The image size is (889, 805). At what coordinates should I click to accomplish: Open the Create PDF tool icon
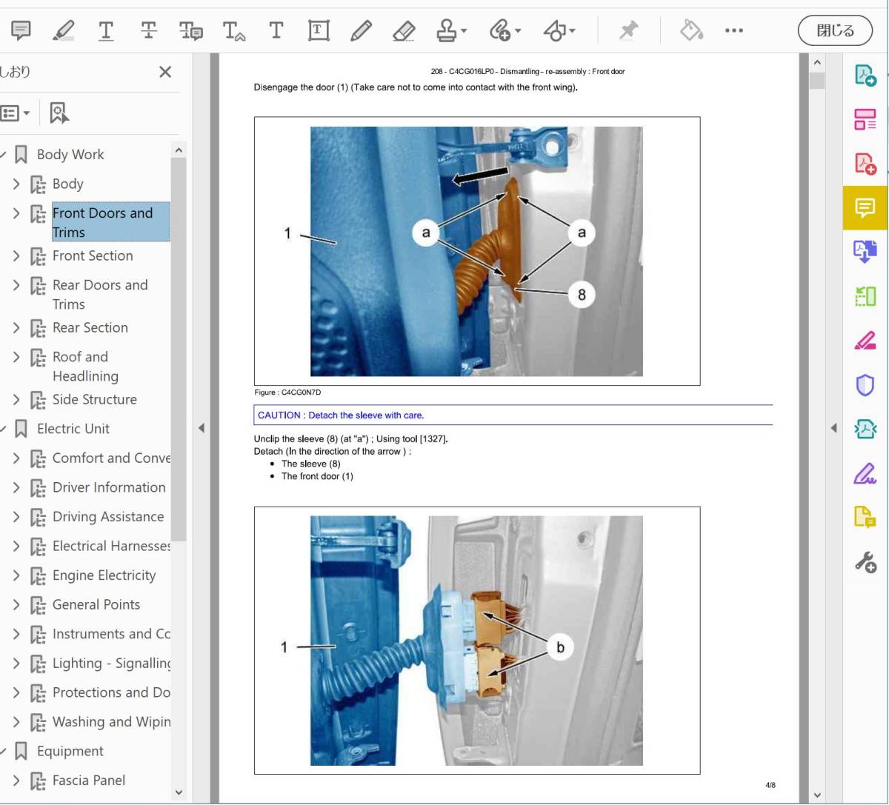click(x=865, y=163)
